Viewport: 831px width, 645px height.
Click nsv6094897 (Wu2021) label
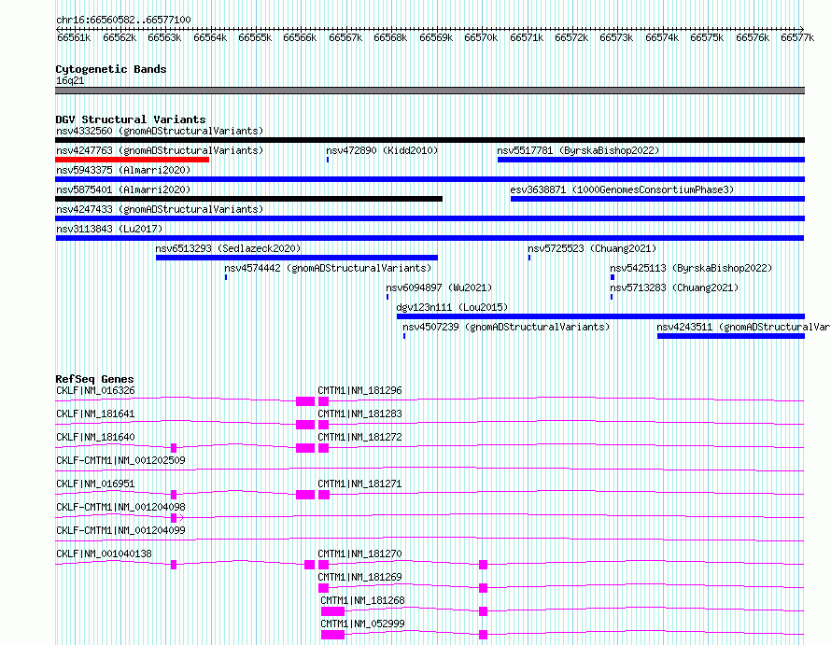(x=439, y=287)
